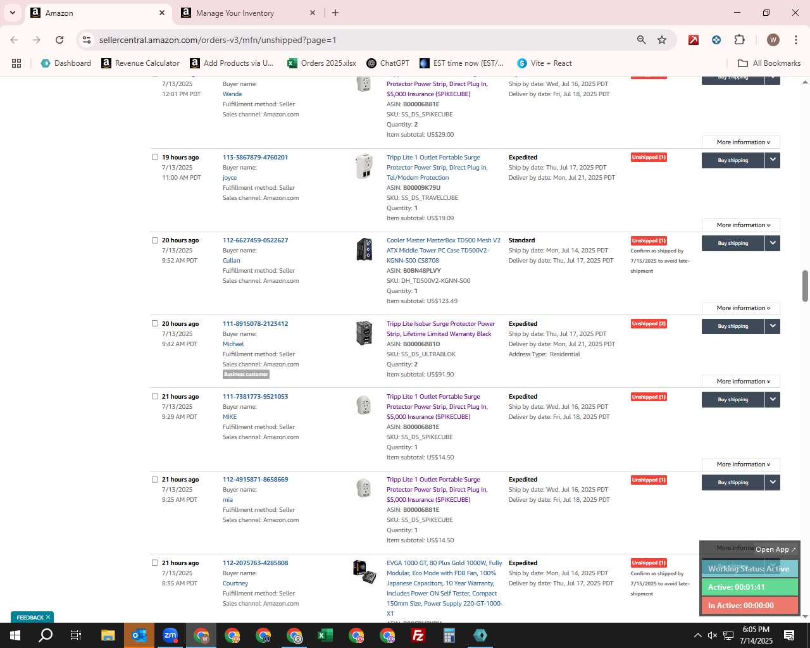
Task: Click the red arrow extension icon
Action: coord(694,40)
